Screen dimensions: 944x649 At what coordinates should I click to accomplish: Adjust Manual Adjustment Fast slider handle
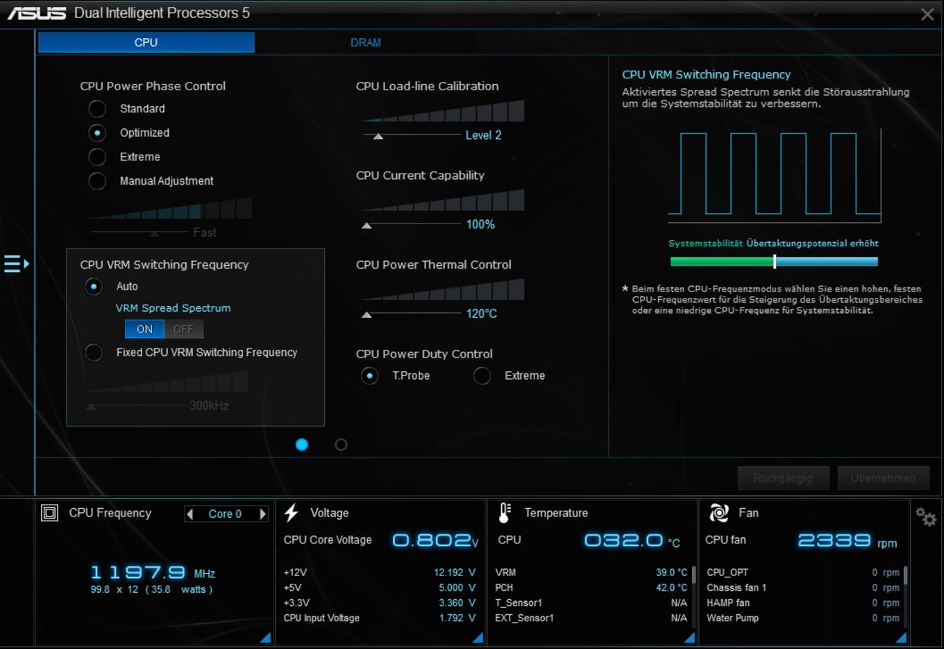pos(154,233)
